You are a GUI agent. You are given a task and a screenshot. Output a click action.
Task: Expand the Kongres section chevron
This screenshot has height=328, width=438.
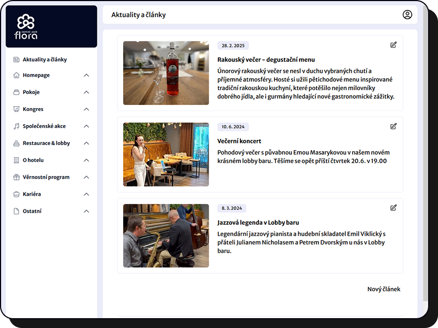click(86, 109)
